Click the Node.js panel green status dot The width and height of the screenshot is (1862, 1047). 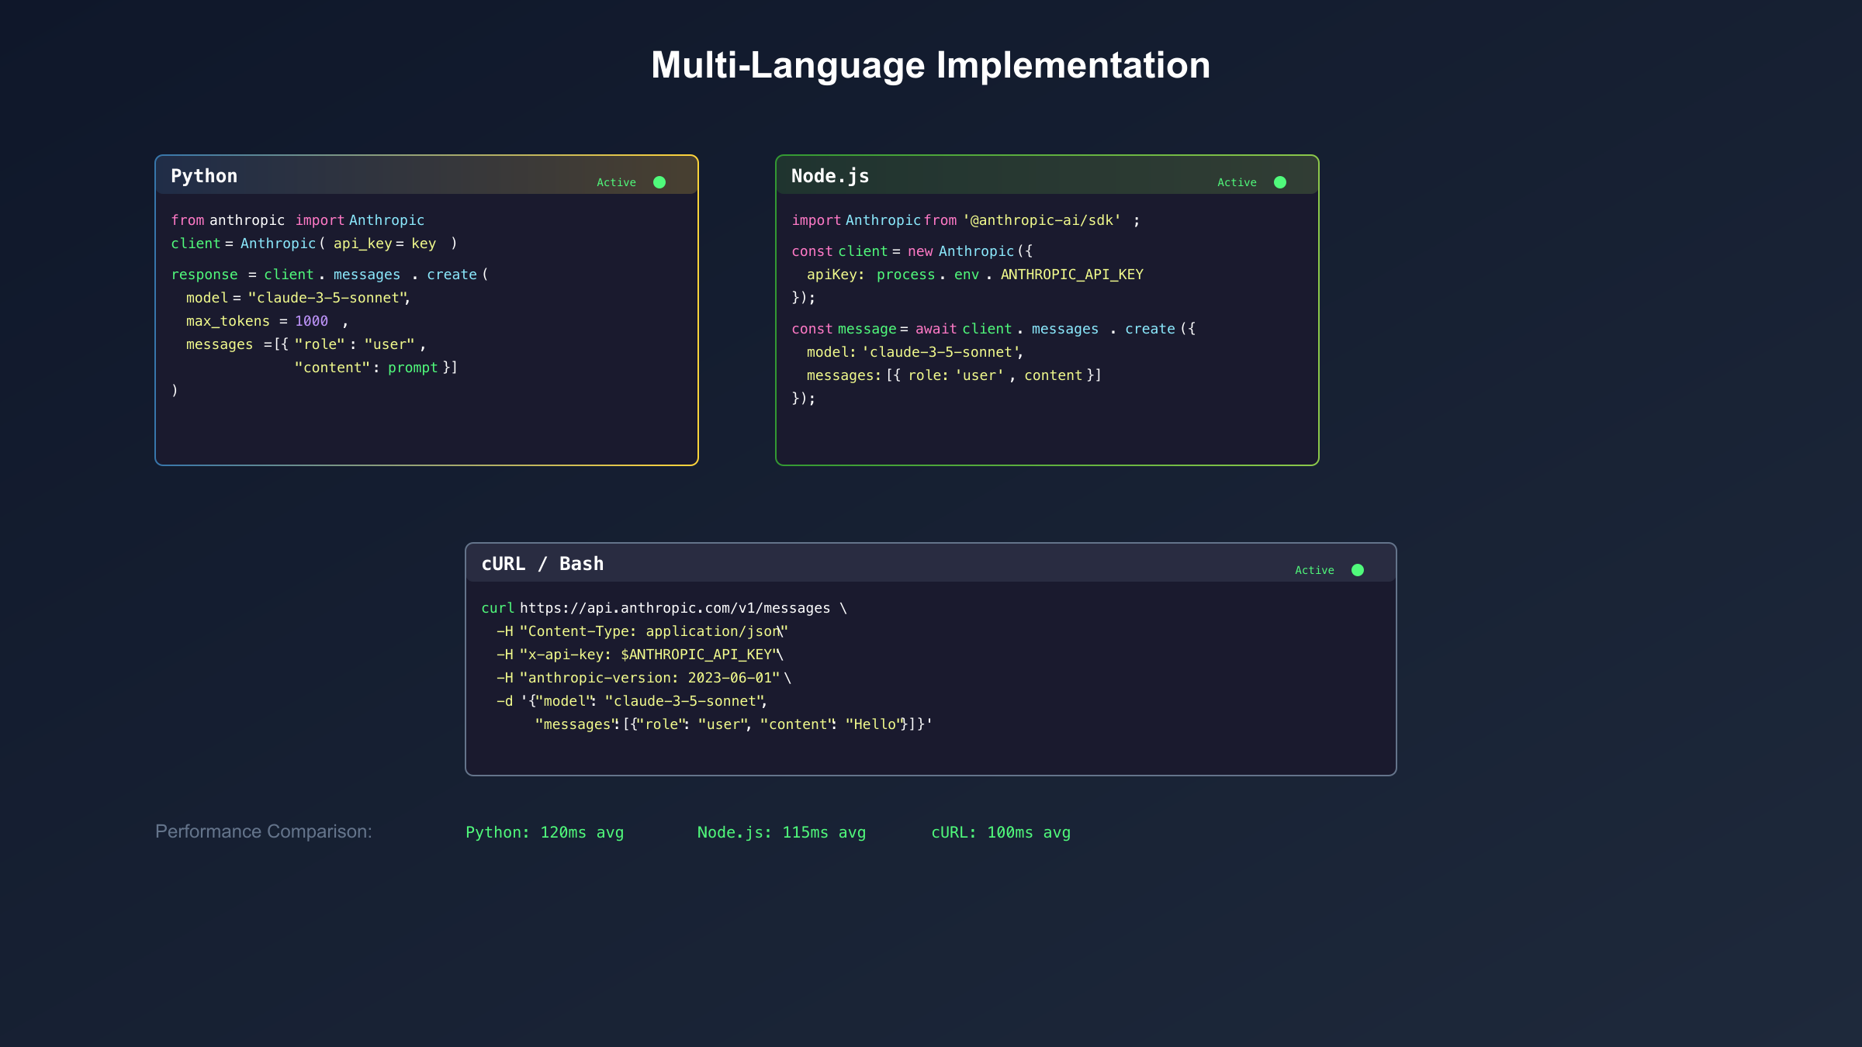point(1280,182)
